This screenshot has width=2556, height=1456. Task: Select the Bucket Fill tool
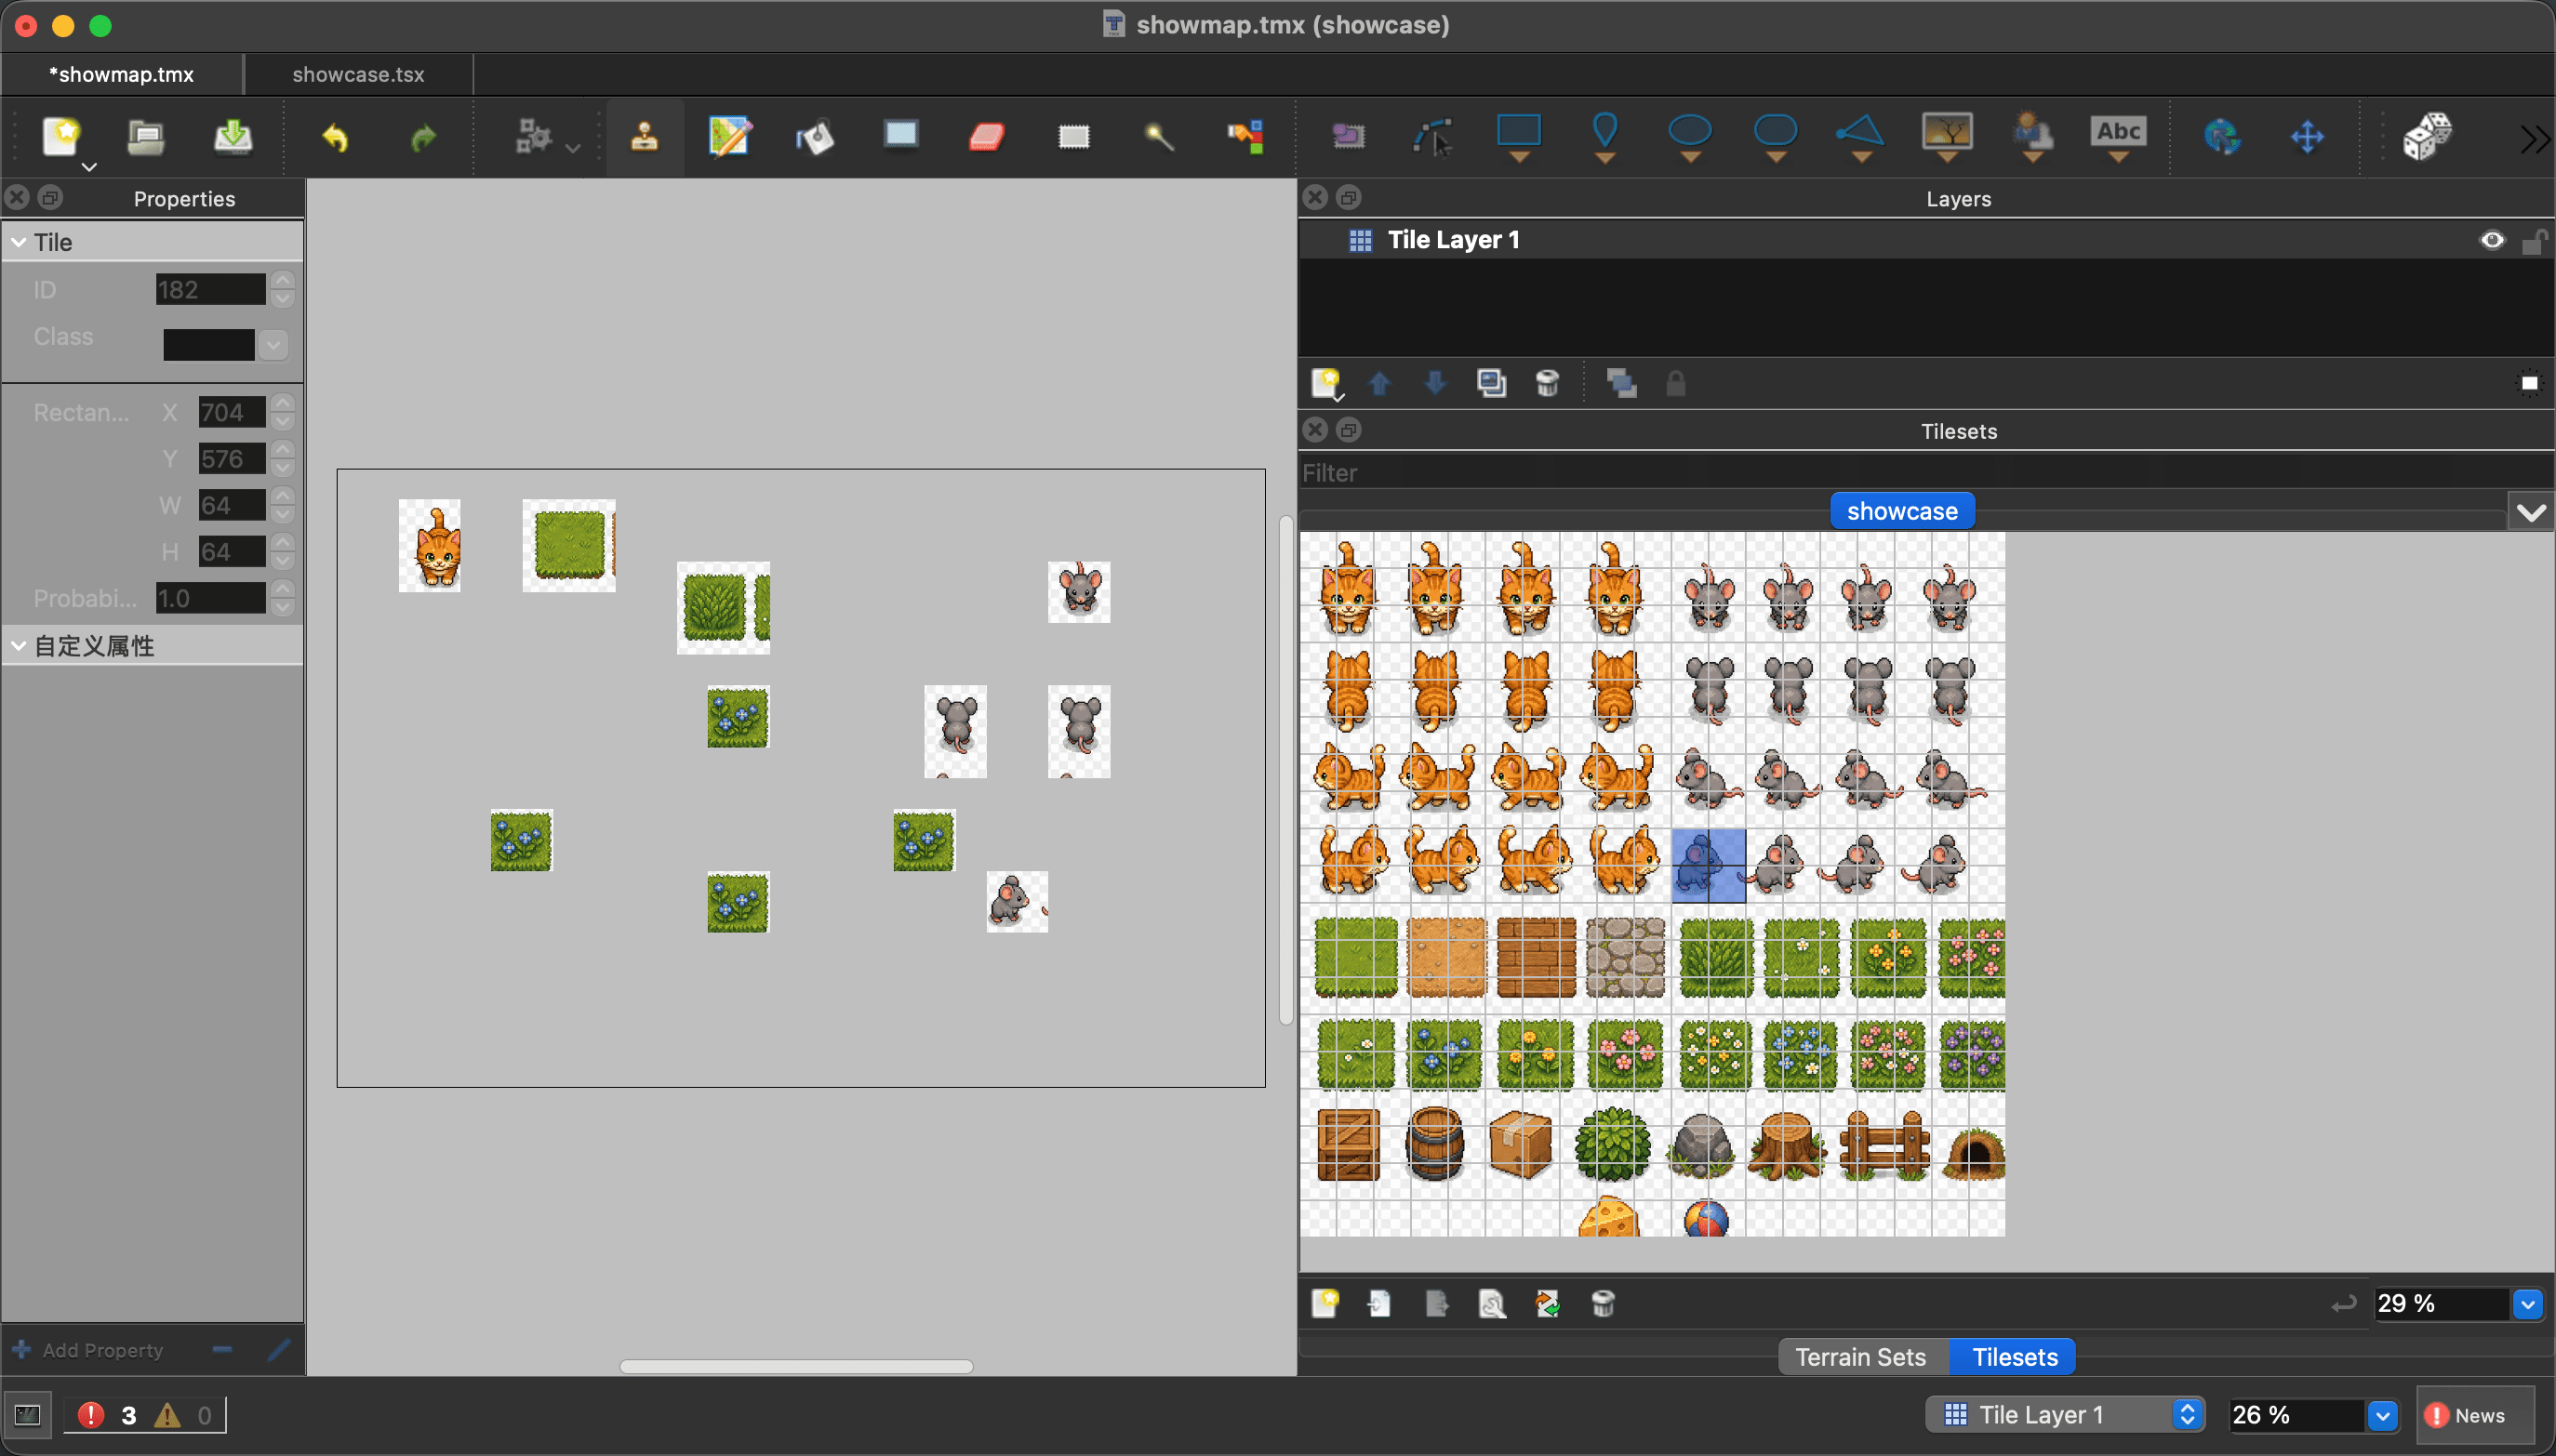[x=816, y=136]
